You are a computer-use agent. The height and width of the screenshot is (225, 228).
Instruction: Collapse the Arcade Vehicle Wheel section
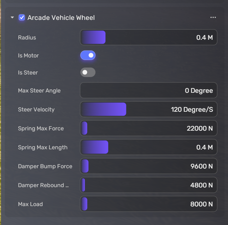tap(12, 18)
